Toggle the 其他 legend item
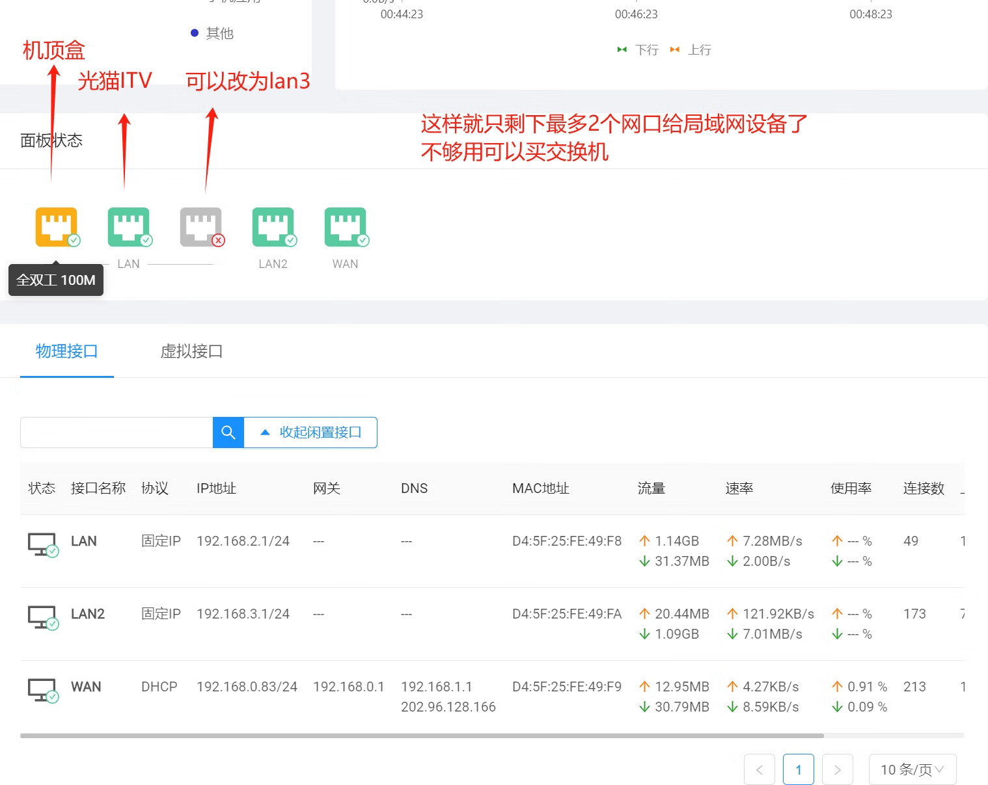 (212, 33)
